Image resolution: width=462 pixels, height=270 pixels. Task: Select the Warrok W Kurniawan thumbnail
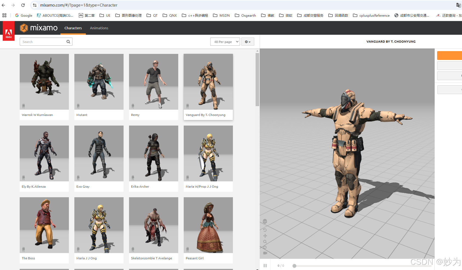coord(44,82)
